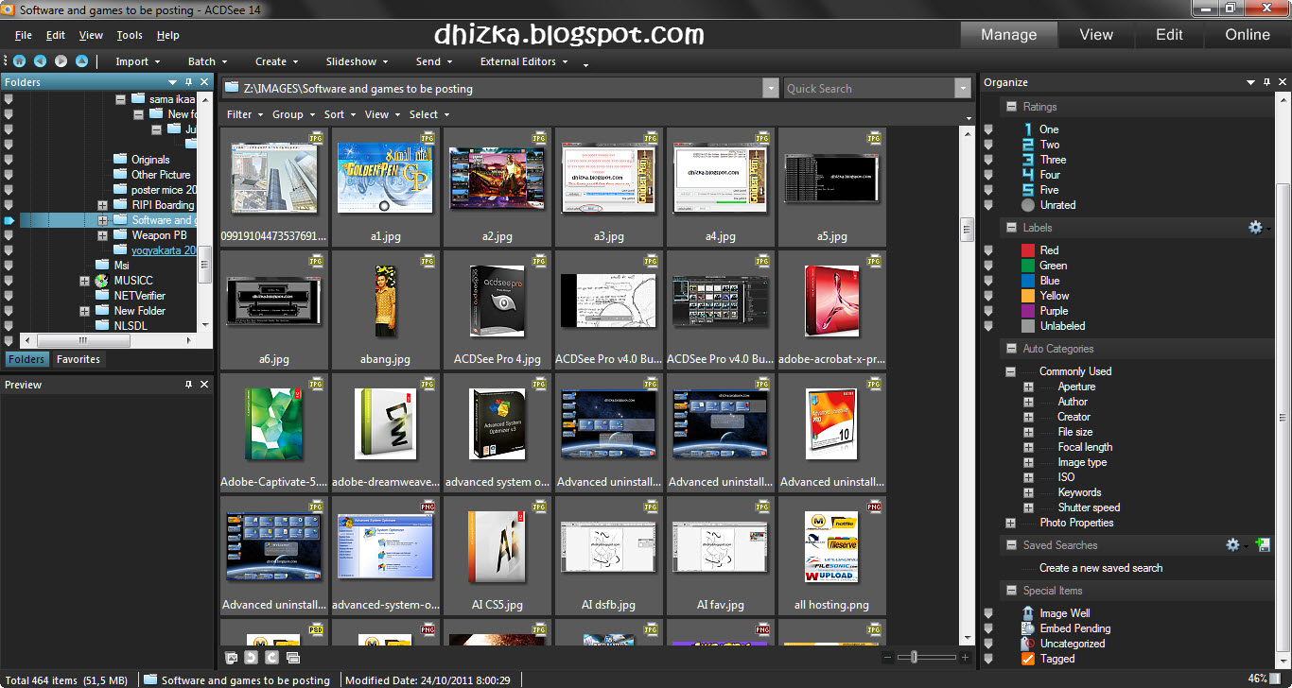The image size is (1292, 688).
Task: Click the Home navigation icon in toolbar
Action: click(19, 61)
